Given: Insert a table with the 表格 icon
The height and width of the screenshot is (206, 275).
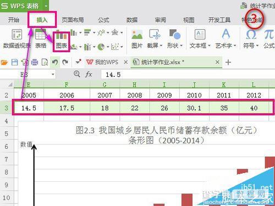Looking at the screenshot, I should 41,39.
